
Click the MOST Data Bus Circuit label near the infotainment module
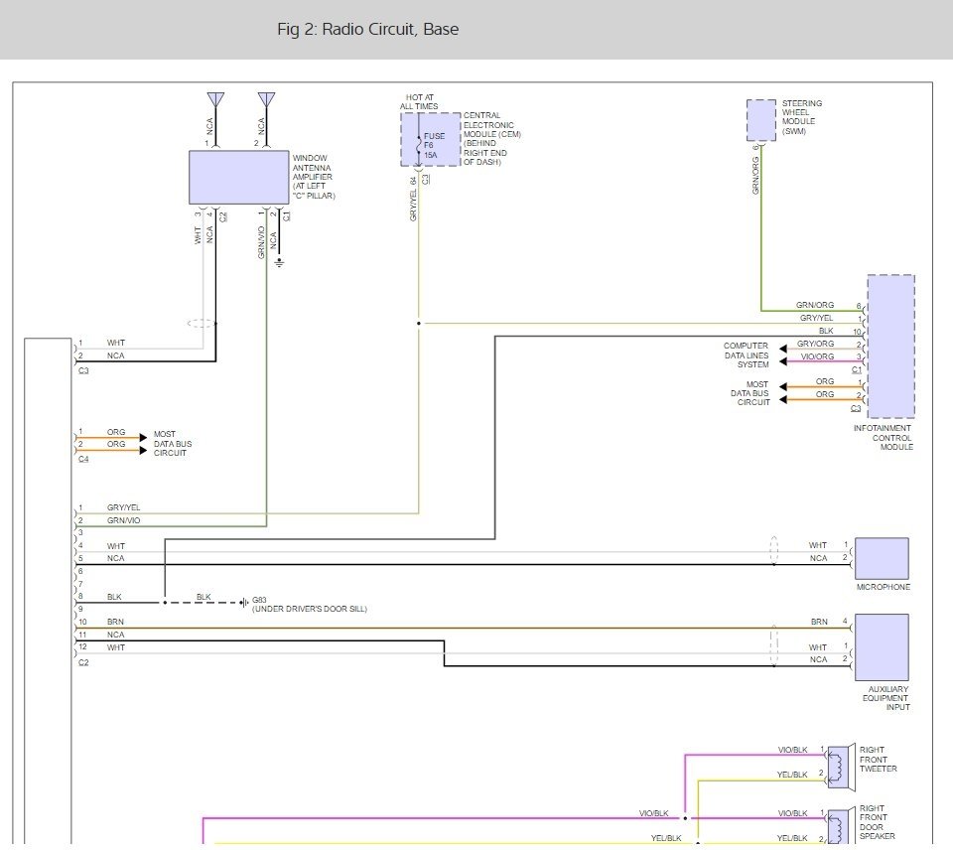tap(750, 393)
